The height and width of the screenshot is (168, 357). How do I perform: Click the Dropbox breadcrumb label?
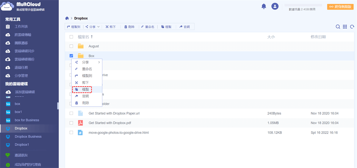pos(81,18)
